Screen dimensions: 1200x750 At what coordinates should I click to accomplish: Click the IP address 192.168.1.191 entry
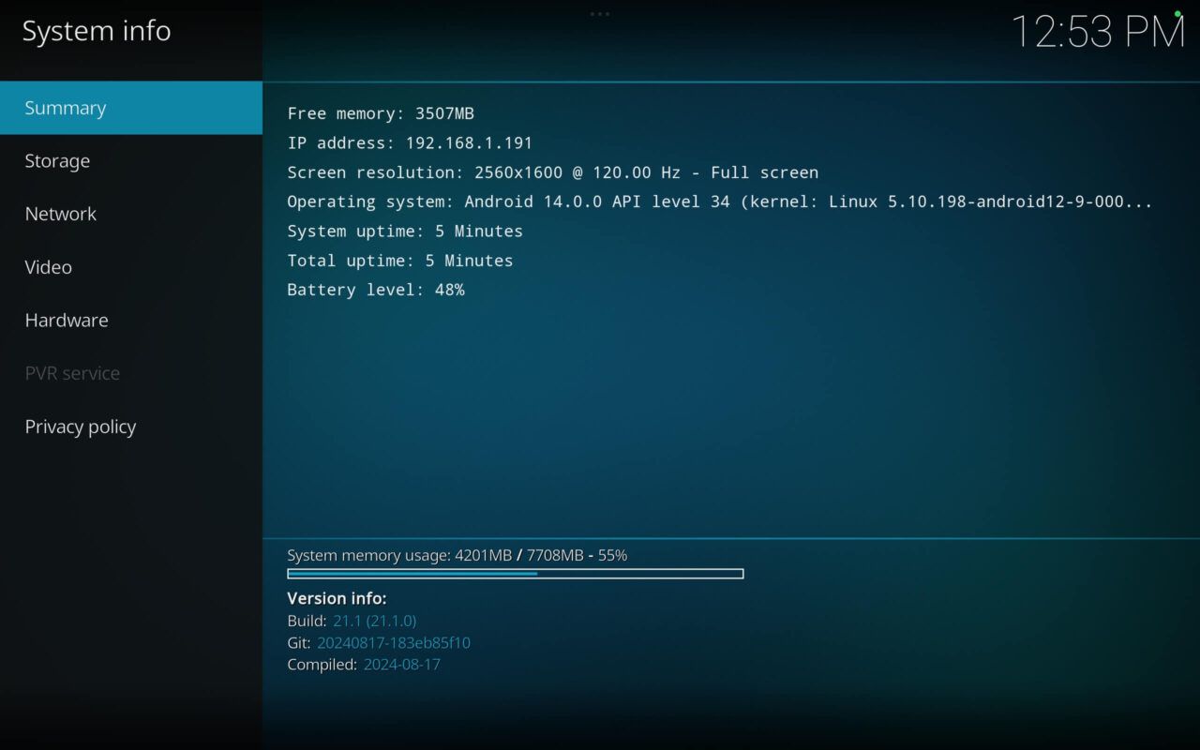tap(410, 142)
